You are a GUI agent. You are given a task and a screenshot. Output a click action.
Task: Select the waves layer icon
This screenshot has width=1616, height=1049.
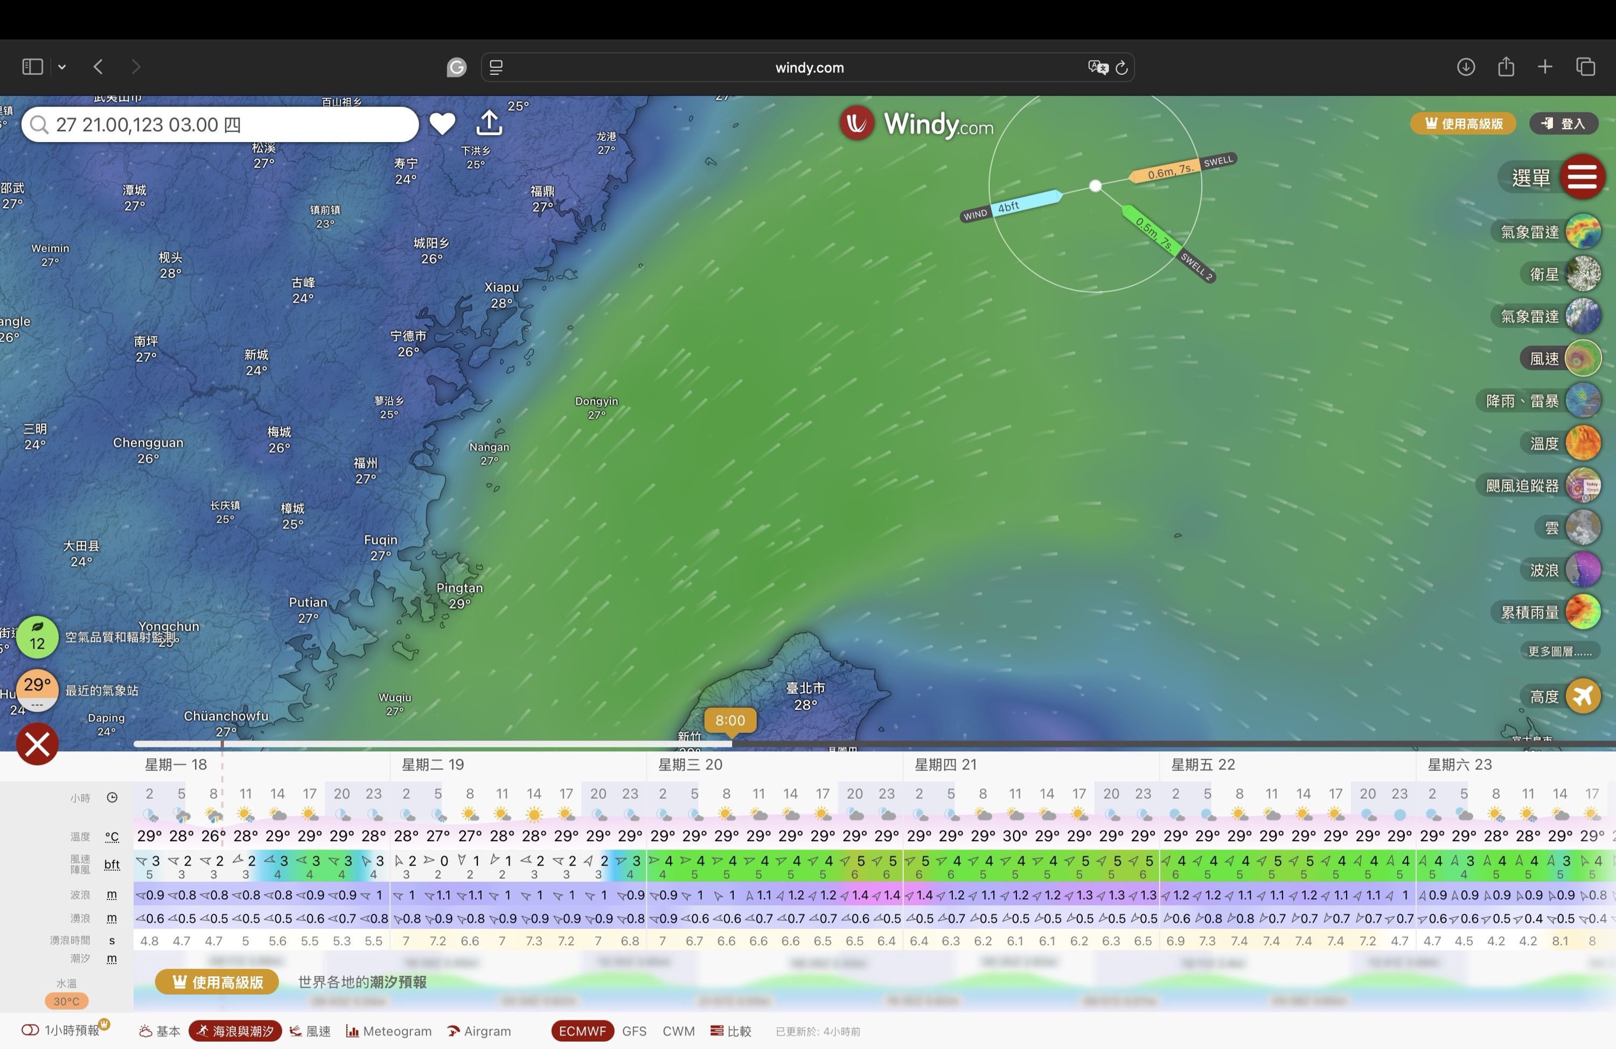click(1583, 570)
